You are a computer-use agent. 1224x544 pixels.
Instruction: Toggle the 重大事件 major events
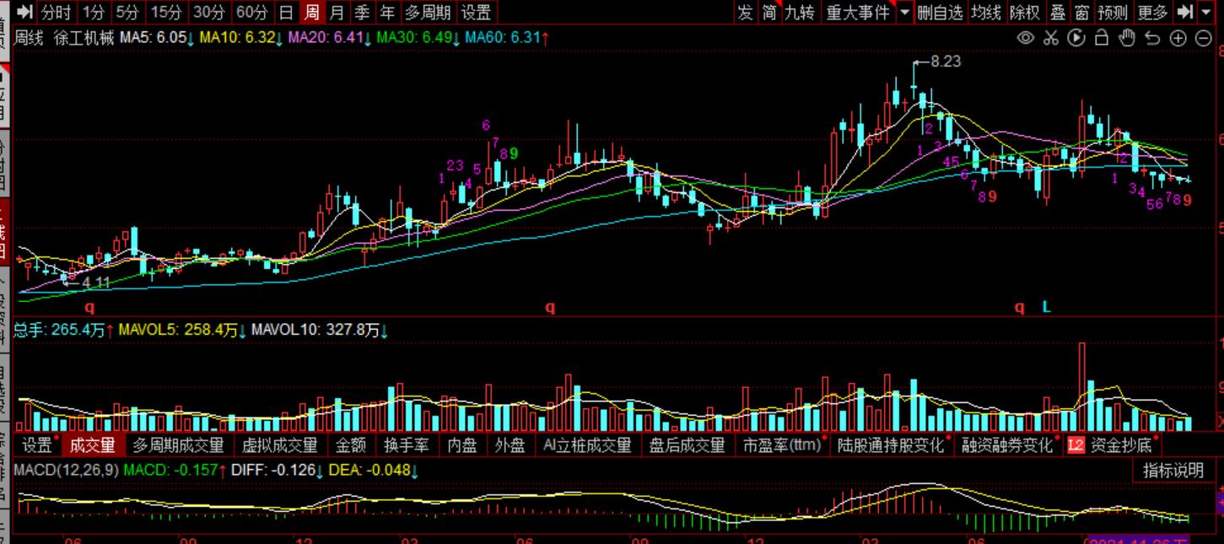858,12
